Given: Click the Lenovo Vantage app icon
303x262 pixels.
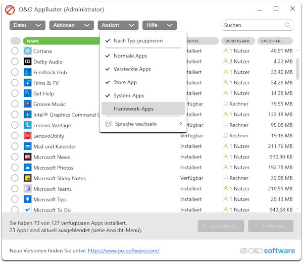Looking at the screenshot, I should point(28,125).
